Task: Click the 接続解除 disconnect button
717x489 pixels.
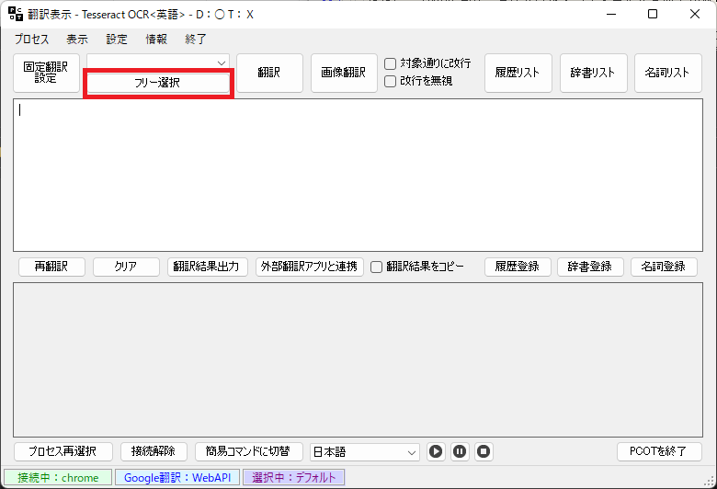Action: [x=154, y=451]
